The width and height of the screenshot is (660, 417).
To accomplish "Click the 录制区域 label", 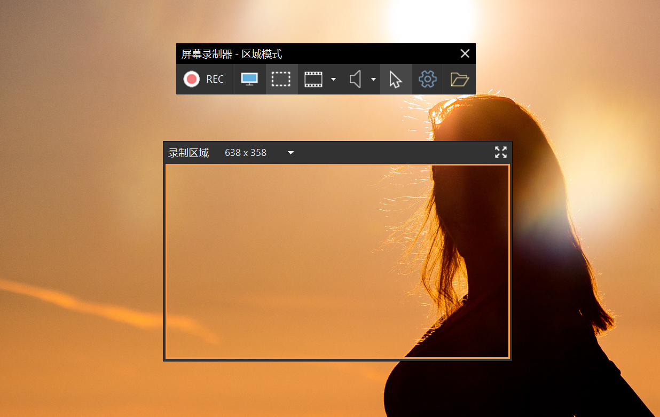I will (188, 153).
